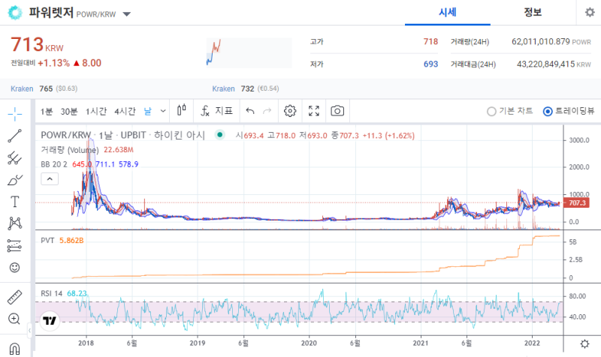Click the 2020 time axis label

309,343
